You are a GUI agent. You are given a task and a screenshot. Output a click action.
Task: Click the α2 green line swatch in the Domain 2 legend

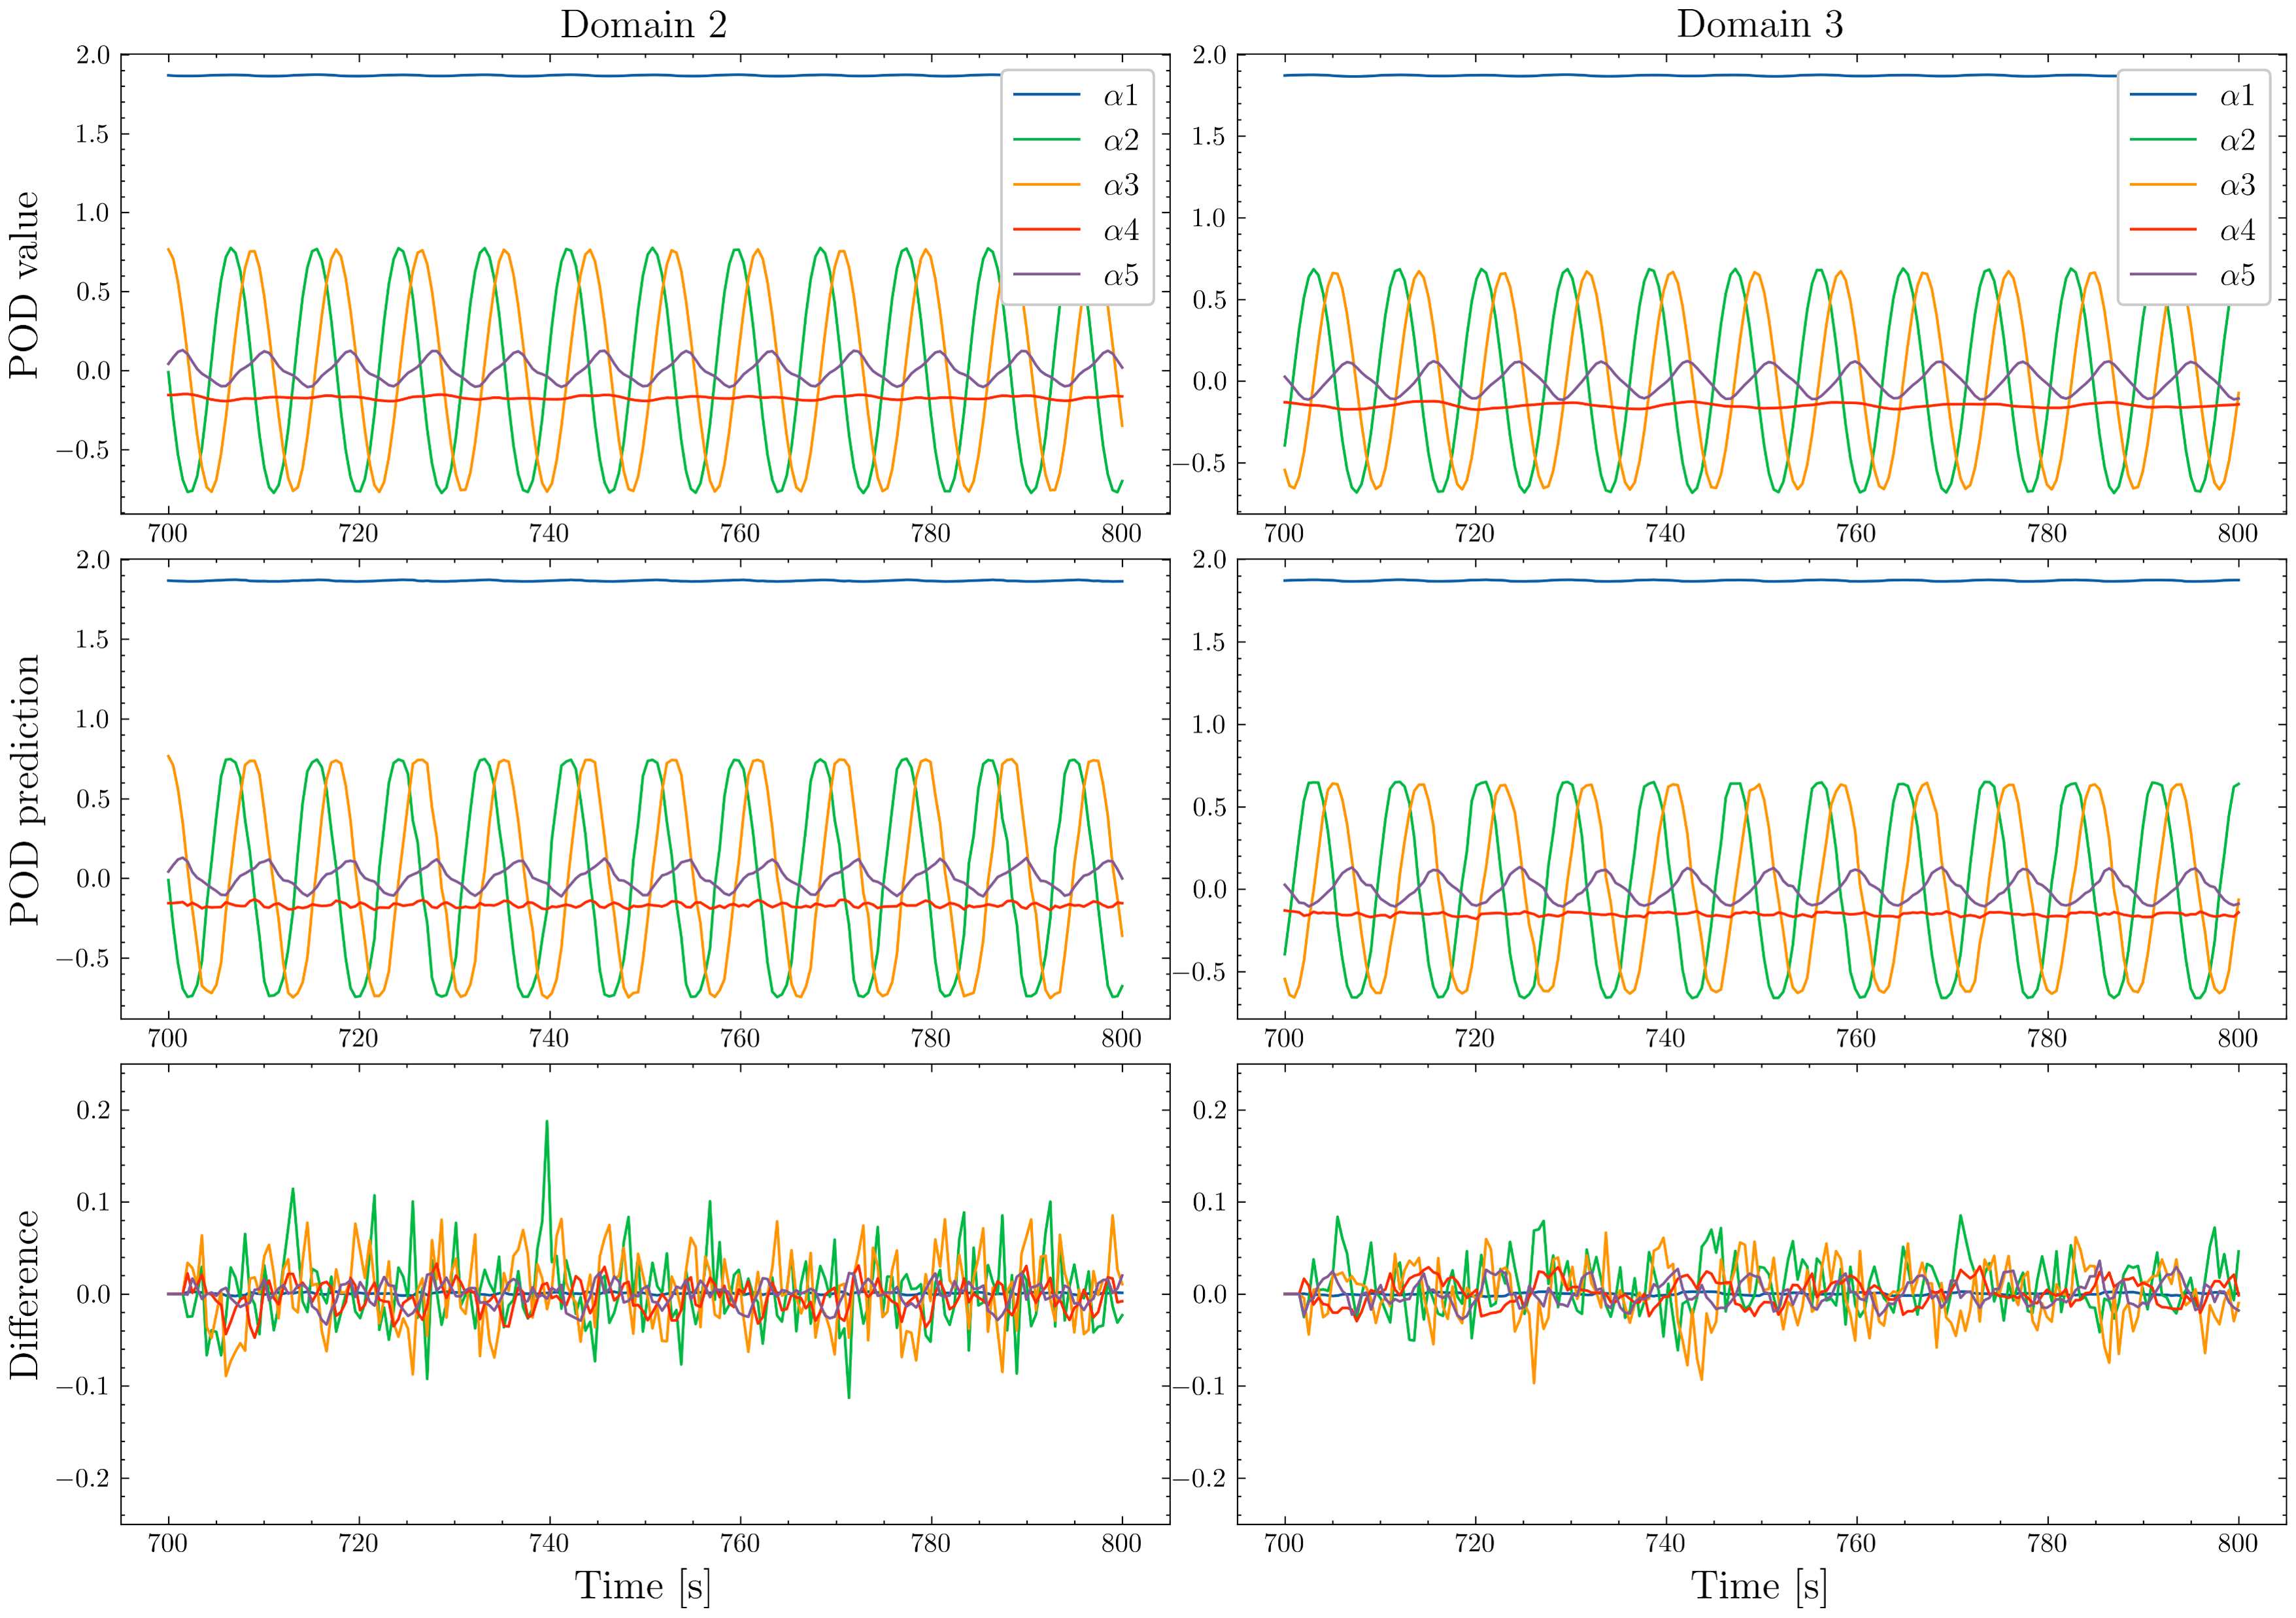click(x=1046, y=140)
